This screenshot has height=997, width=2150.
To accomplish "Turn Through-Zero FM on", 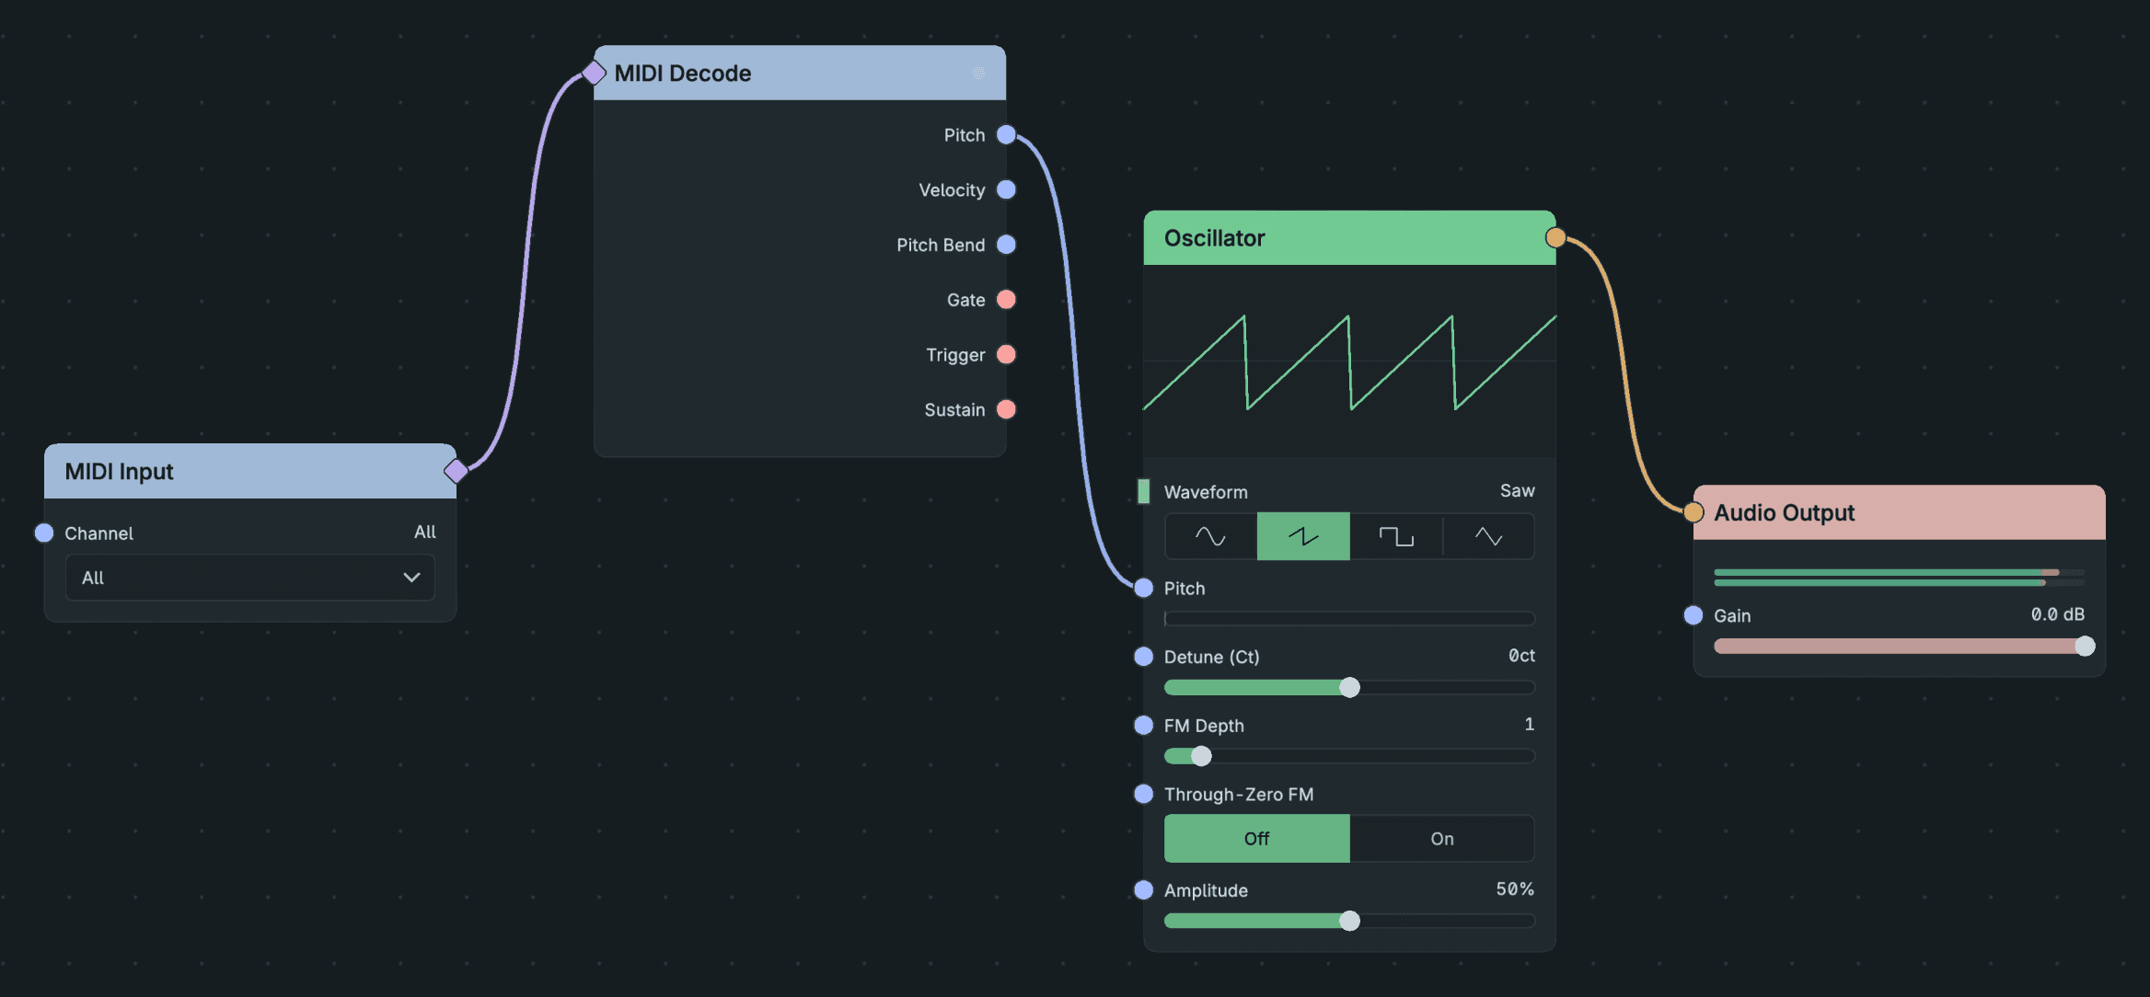I will coord(1441,839).
